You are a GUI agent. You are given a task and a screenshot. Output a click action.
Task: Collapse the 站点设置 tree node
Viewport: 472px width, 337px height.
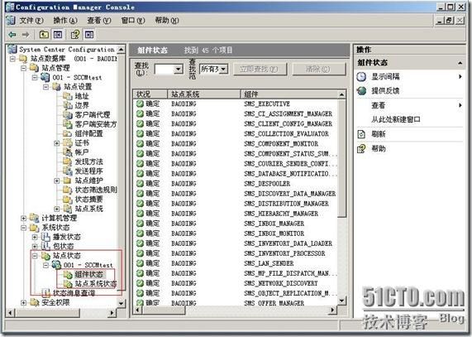[45, 87]
